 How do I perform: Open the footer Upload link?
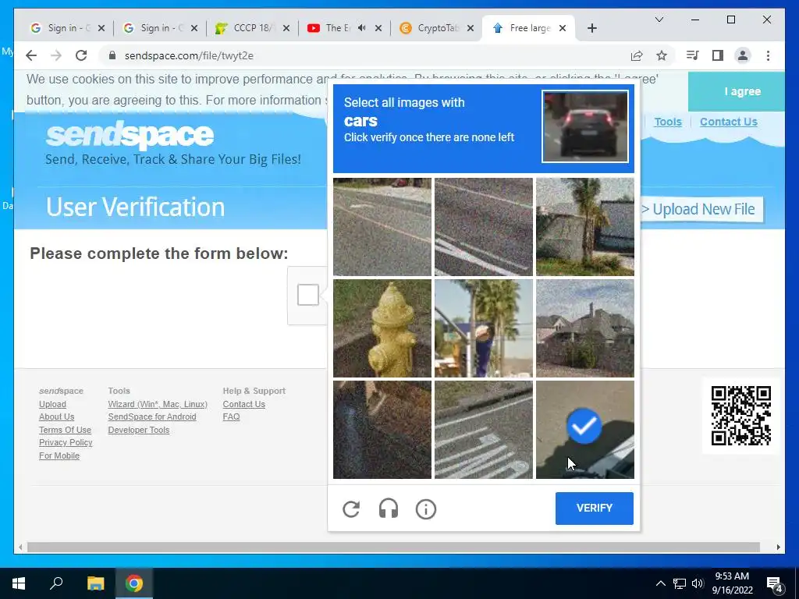click(x=52, y=404)
